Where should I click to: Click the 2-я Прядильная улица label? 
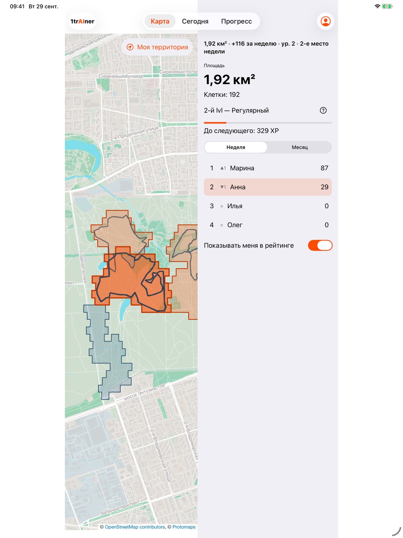coord(134,133)
